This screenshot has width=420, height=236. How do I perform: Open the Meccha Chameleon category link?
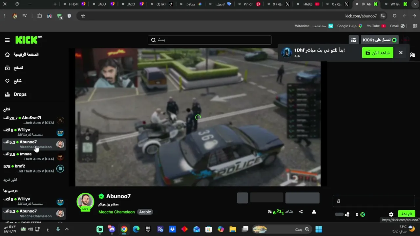116,212
